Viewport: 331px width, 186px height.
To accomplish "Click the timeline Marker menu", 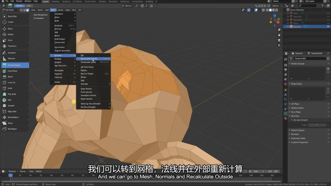I will point(39,171).
